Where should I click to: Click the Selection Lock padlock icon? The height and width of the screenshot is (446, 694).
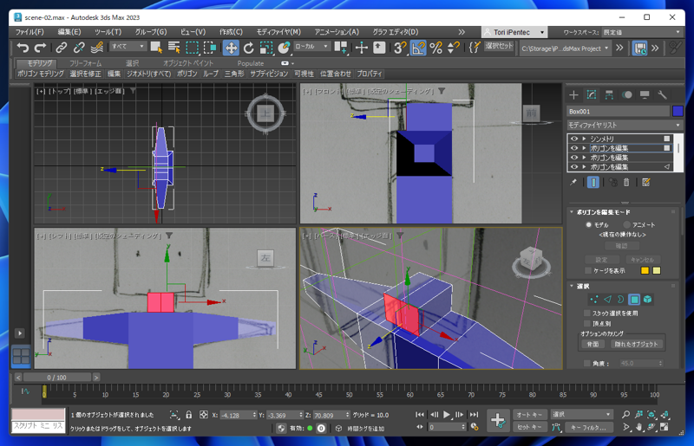(x=189, y=415)
